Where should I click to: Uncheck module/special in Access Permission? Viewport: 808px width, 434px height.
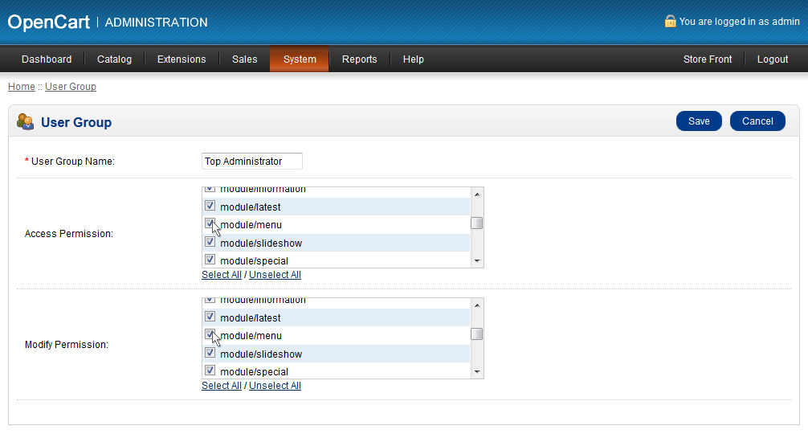pyautogui.click(x=210, y=260)
